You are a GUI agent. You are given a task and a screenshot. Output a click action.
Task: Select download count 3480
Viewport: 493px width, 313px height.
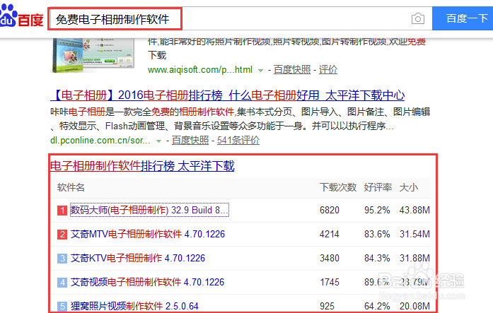[330, 258]
